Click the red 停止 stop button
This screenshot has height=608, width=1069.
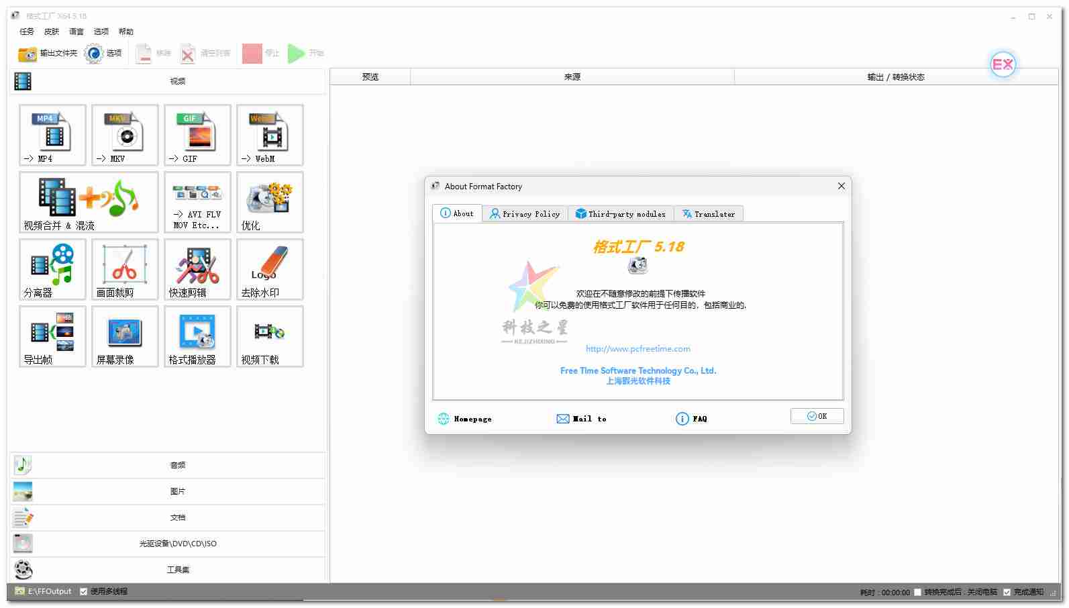pos(260,53)
